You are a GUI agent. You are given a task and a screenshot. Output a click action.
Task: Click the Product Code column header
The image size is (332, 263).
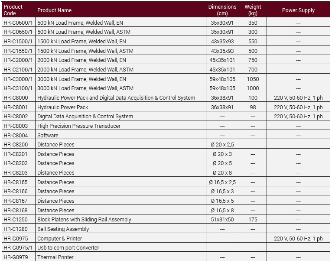click(13, 10)
